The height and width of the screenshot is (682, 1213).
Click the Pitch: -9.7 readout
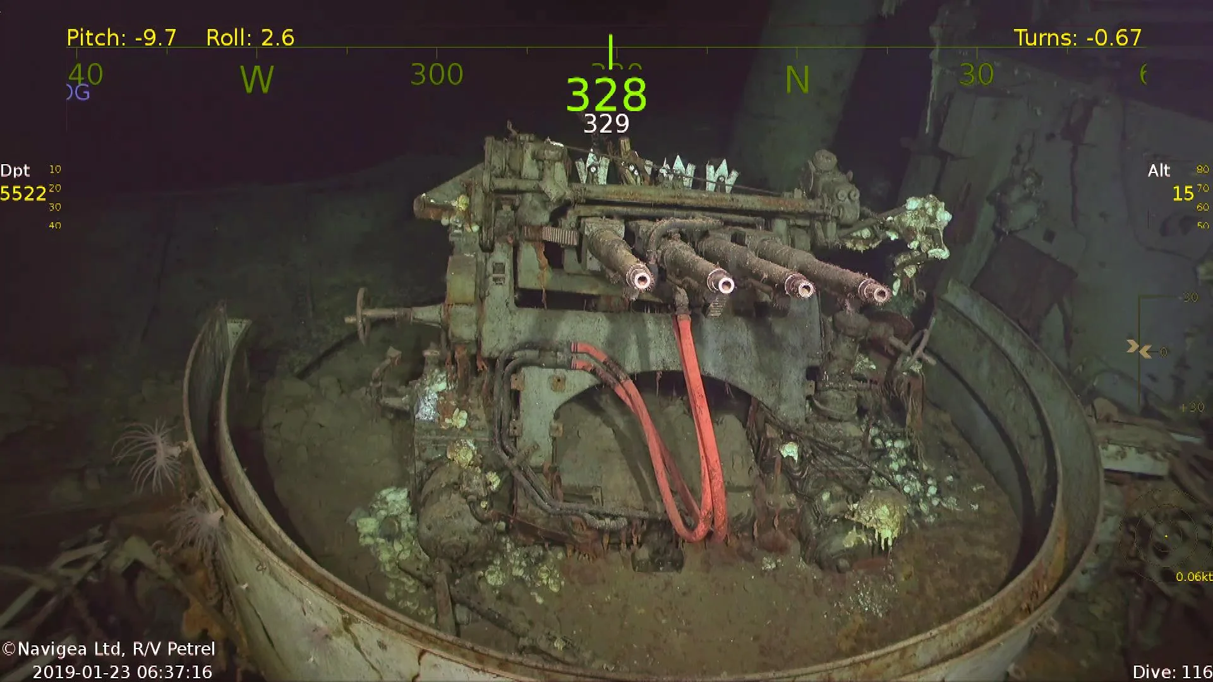(x=121, y=38)
